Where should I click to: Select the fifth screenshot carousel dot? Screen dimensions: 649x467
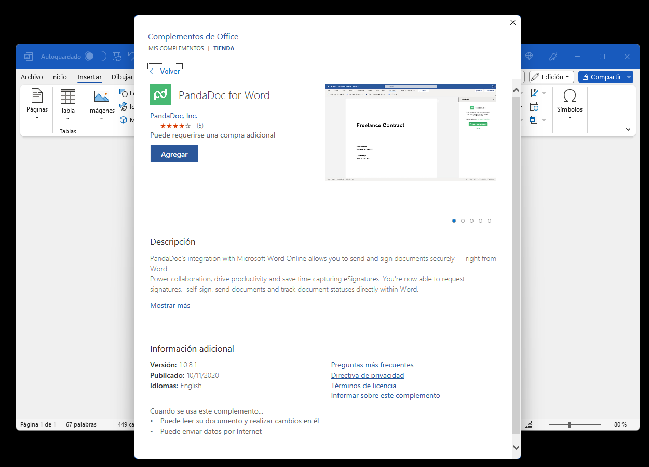(x=489, y=221)
